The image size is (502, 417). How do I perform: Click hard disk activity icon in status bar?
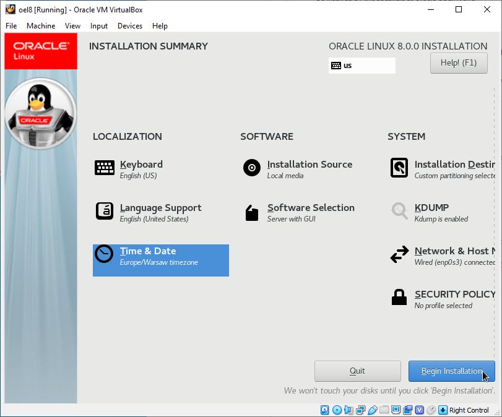coord(324,410)
